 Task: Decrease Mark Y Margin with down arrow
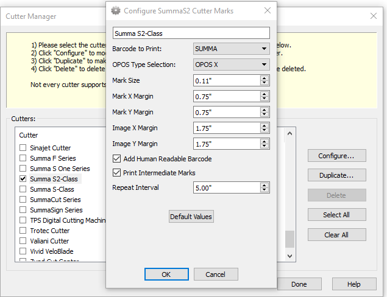point(265,114)
